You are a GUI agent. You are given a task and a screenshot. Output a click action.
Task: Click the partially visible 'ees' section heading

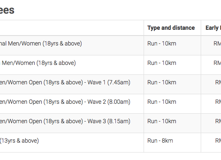point(7,10)
